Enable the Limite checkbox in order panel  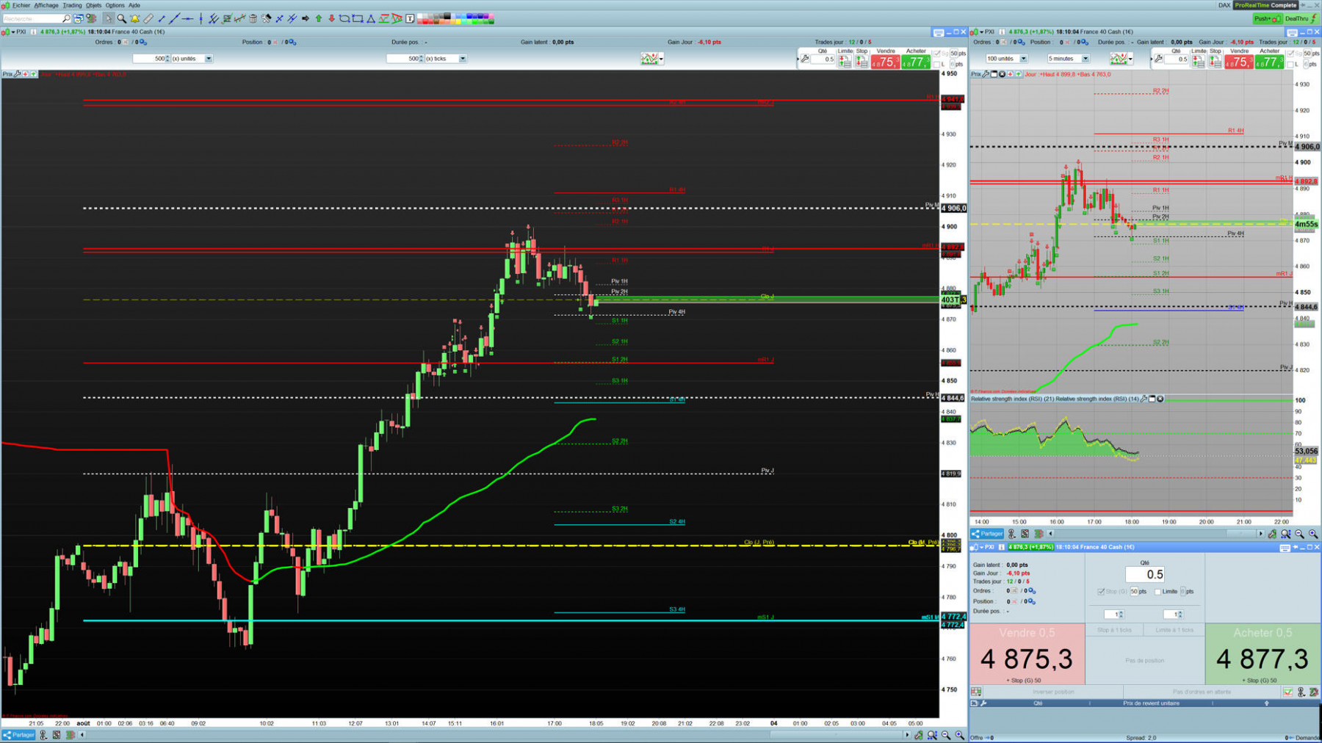[x=1157, y=592]
